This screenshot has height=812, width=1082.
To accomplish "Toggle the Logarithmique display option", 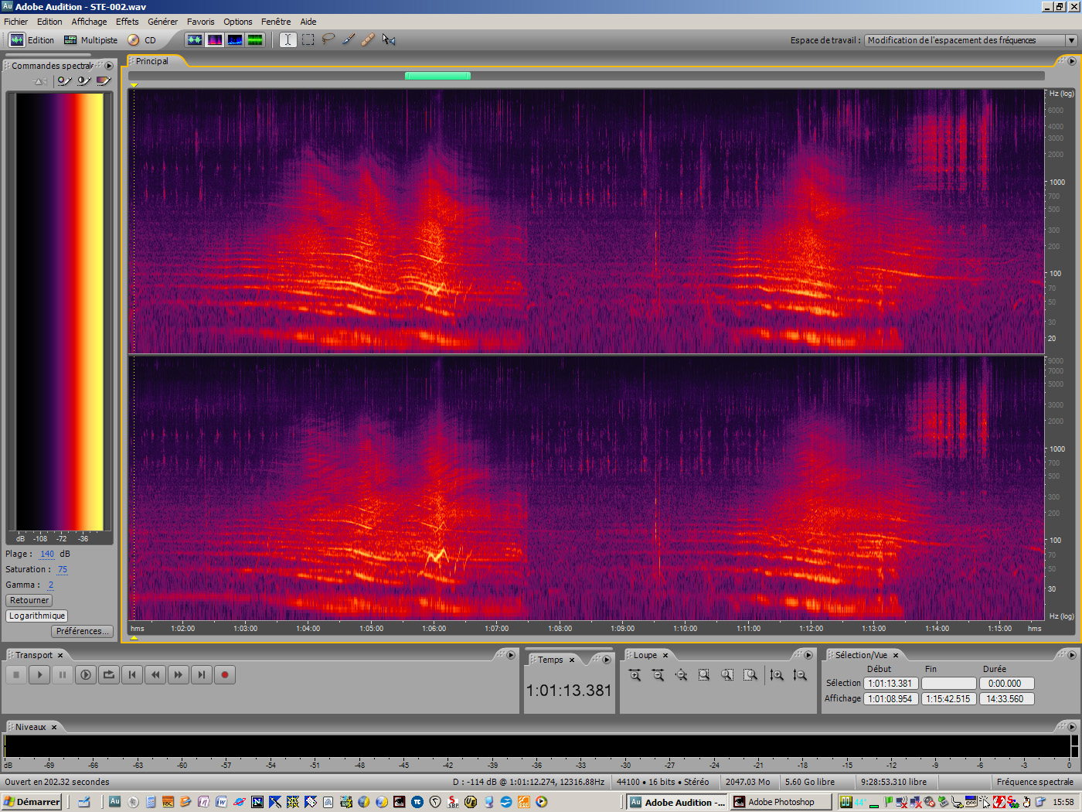I will click(x=36, y=616).
